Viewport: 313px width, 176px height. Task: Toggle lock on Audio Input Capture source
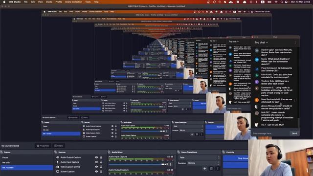[x=101, y=162]
